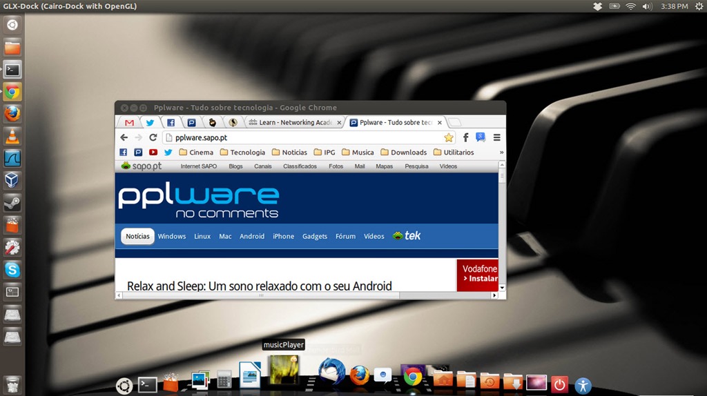Show hidden bookmarks with the » chevron
The image size is (707, 396).
pos(501,152)
